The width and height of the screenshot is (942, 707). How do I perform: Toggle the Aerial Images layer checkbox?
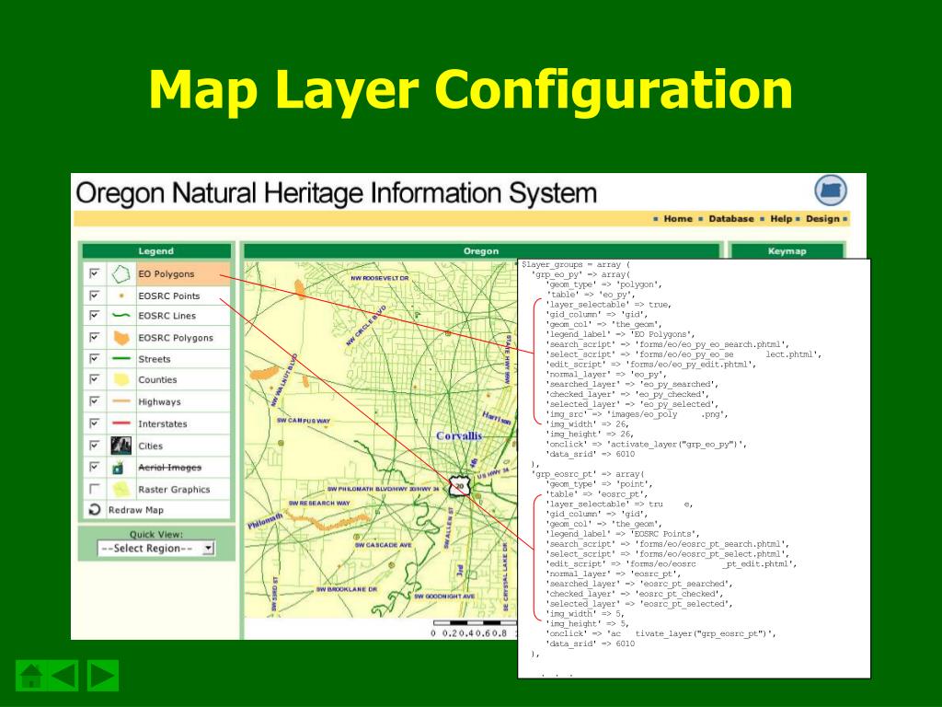coord(95,467)
